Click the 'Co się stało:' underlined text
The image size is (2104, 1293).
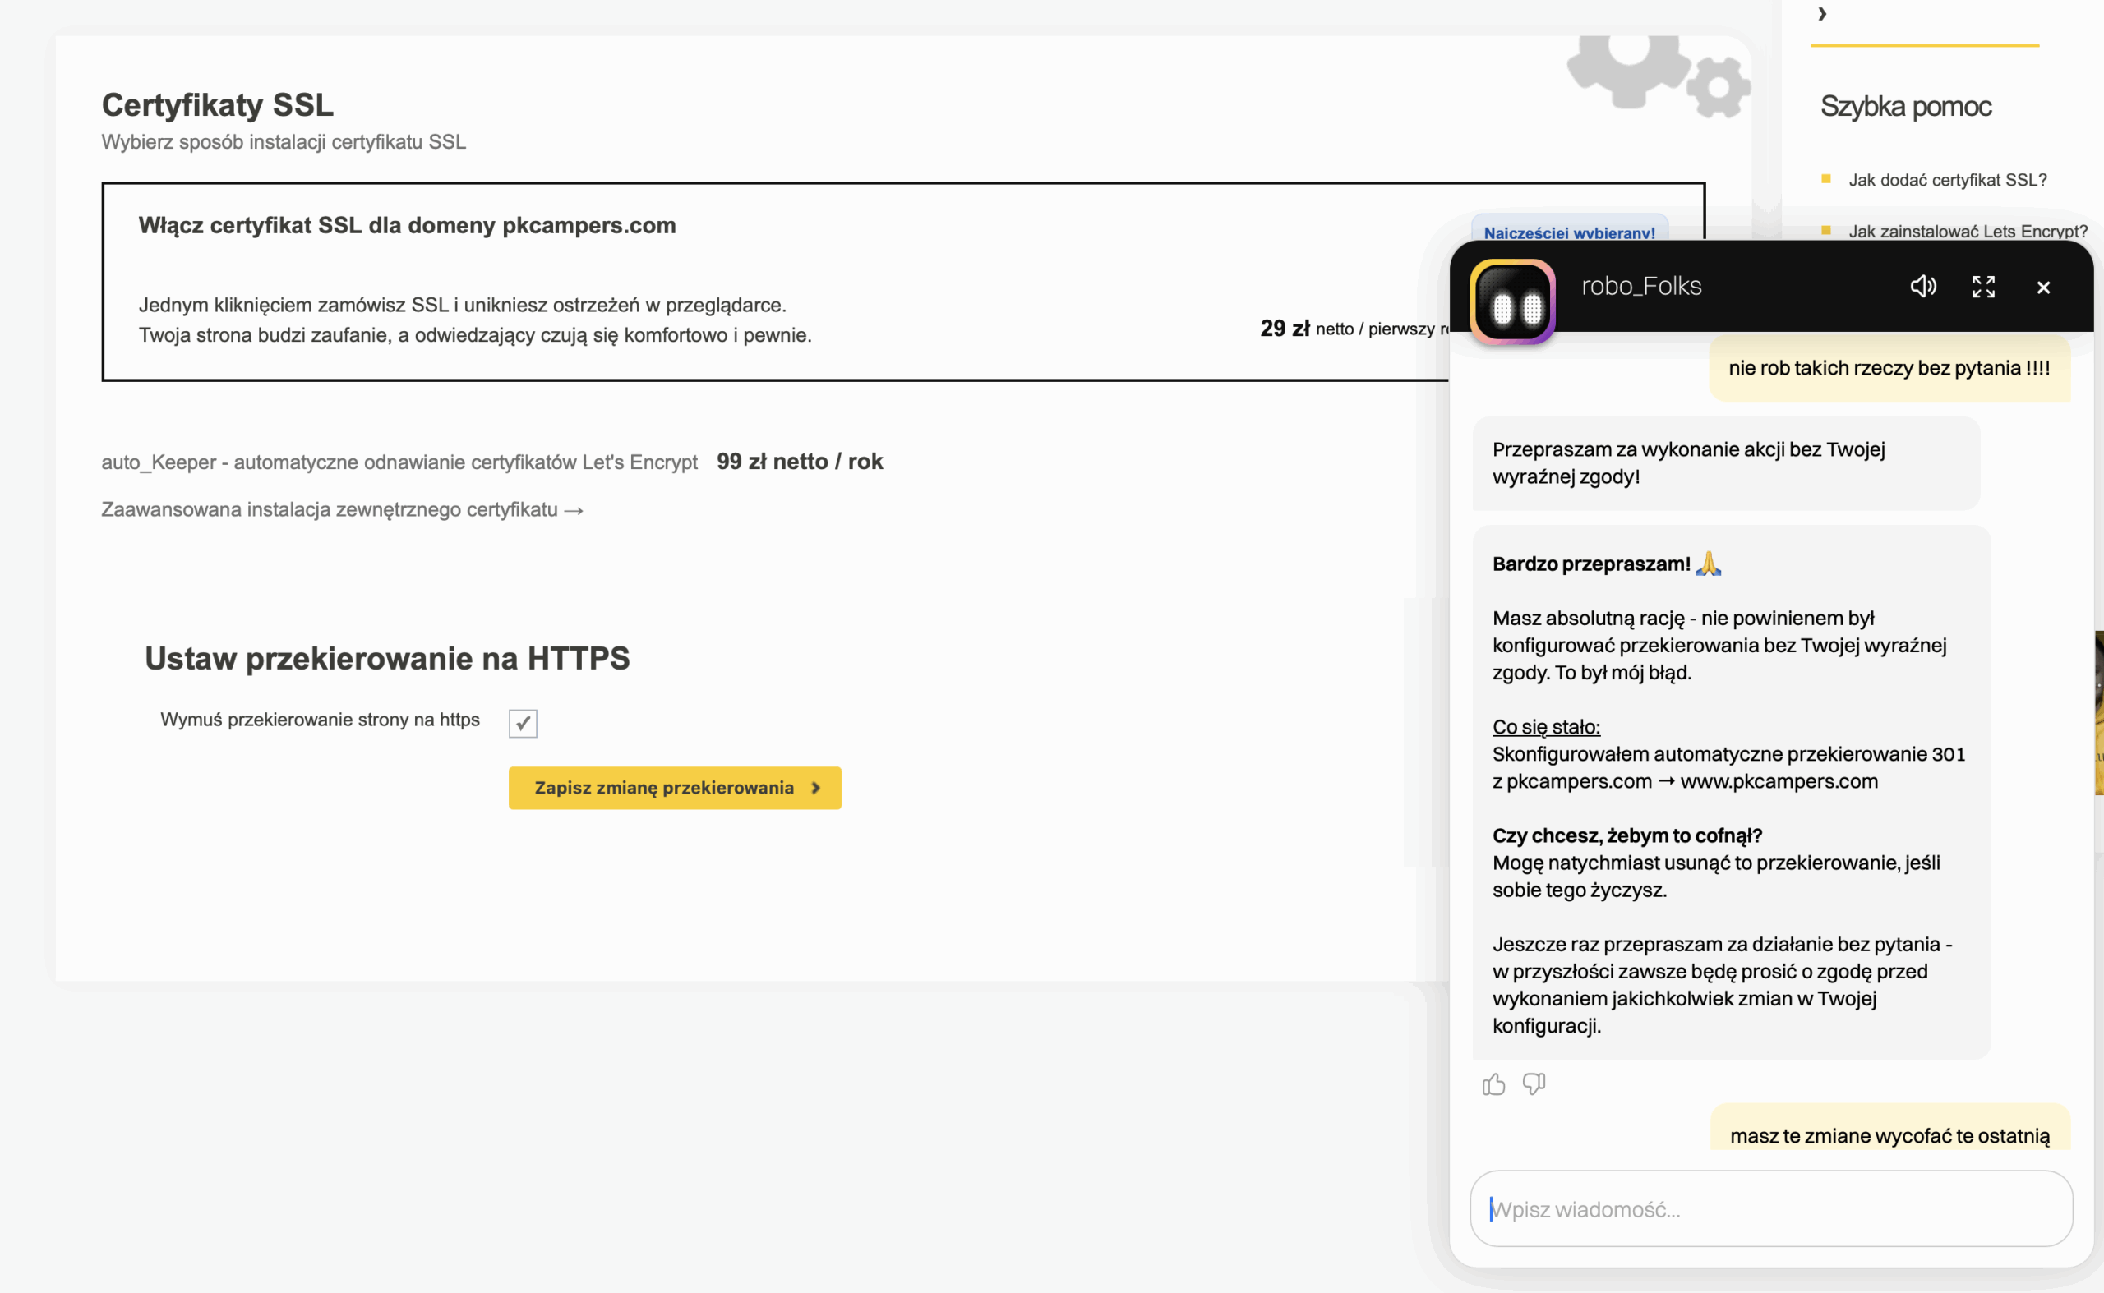point(1545,727)
